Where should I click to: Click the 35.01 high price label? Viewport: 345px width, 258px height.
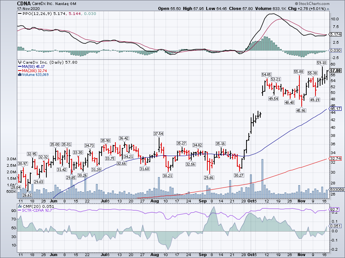66,144
